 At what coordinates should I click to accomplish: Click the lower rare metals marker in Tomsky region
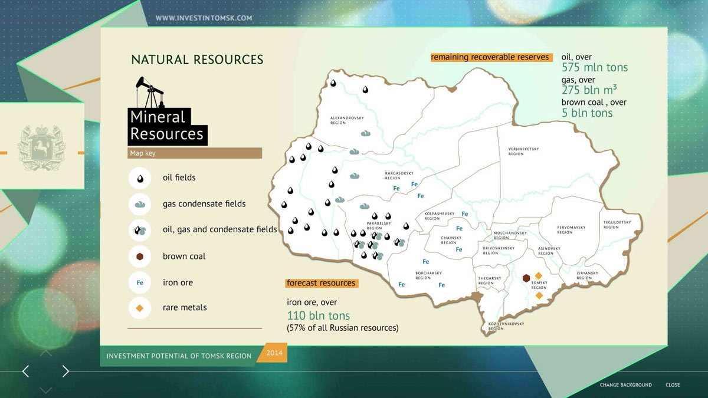[x=539, y=295]
